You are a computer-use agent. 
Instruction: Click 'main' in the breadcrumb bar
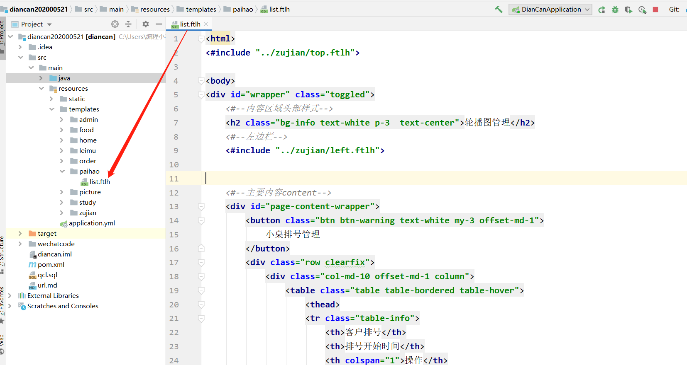[116, 9]
